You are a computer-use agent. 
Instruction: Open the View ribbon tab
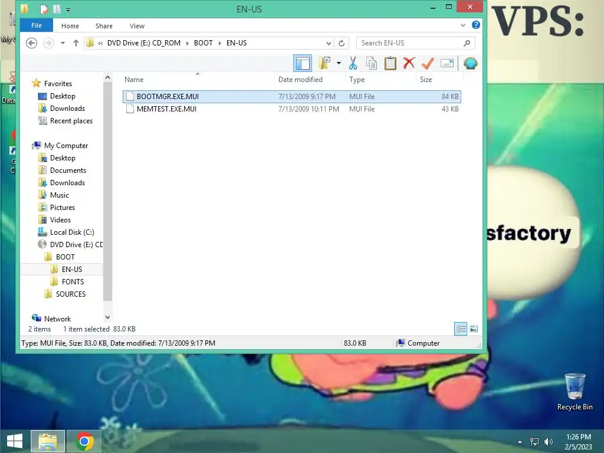point(137,26)
